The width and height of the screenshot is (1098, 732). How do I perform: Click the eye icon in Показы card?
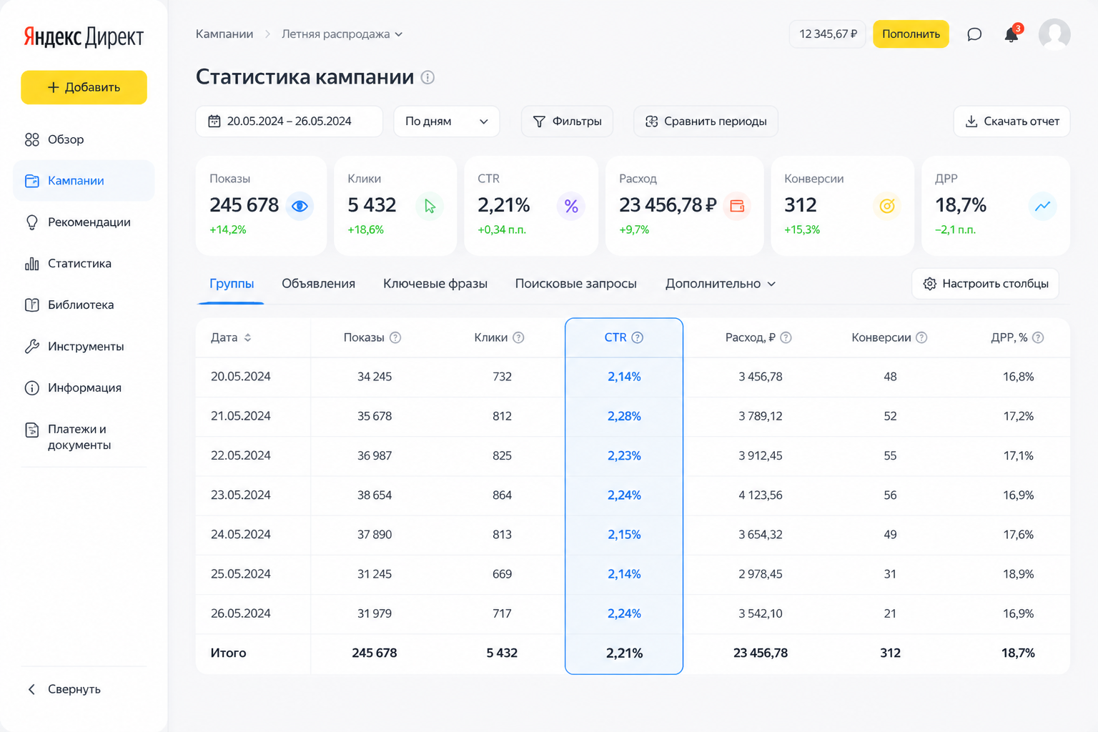point(300,206)
